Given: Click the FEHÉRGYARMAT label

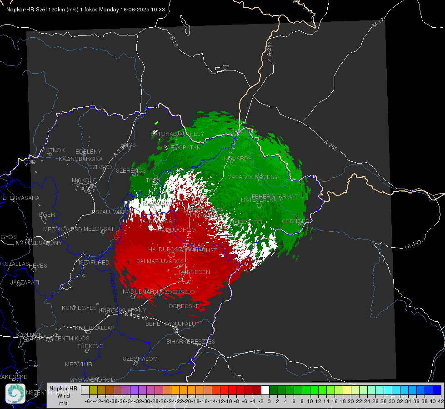Looking at the screenshot, I should pos(275,196).
